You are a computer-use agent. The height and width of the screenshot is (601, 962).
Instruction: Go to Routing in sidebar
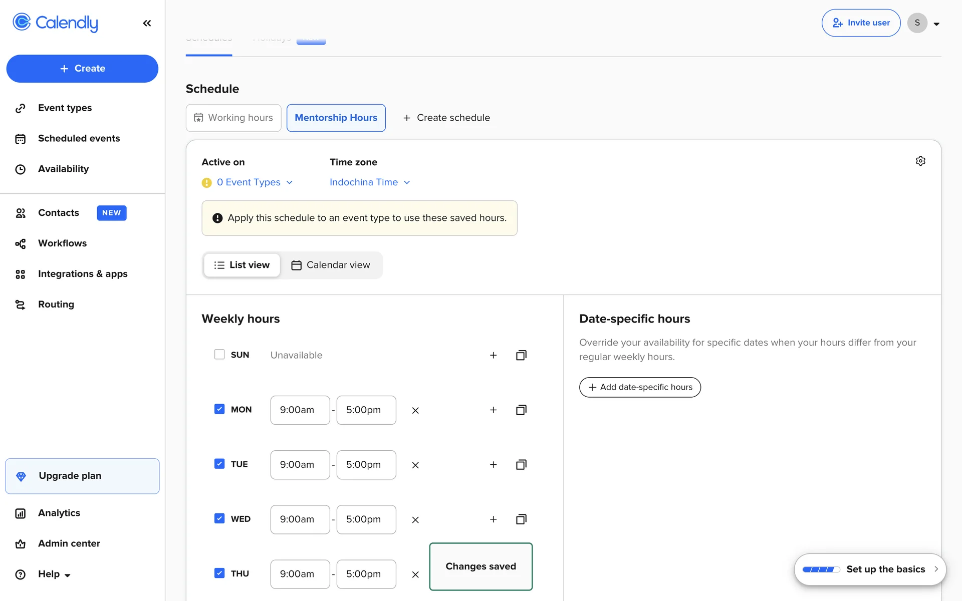56,305
